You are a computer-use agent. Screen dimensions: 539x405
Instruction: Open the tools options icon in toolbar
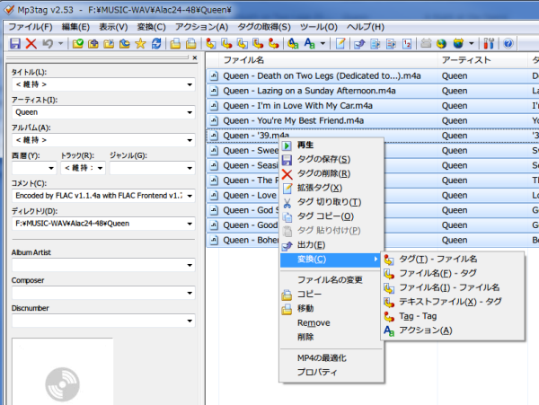[x=490, y=43]
